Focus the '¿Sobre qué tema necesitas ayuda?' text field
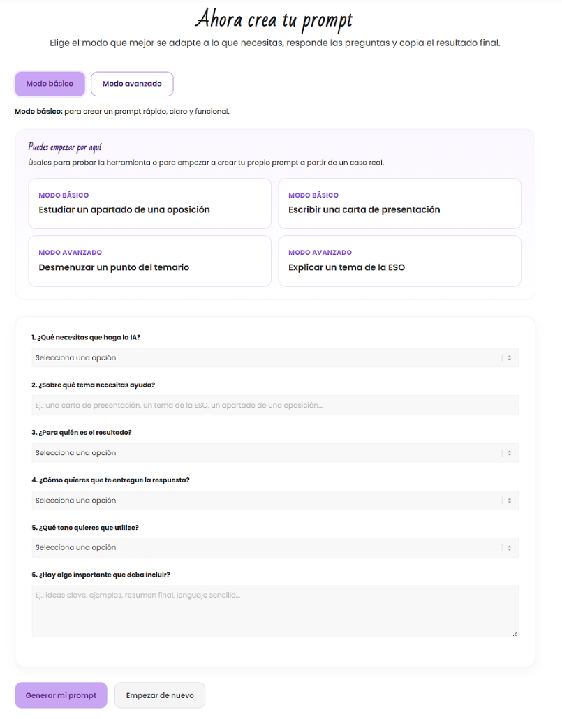The height and width of the screenshot is (719, 562). pyautogui.click(x=274, y=406)
